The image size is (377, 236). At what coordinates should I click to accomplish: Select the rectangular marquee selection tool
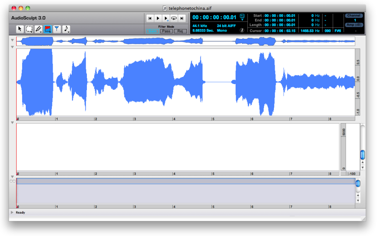click(29, 29)
